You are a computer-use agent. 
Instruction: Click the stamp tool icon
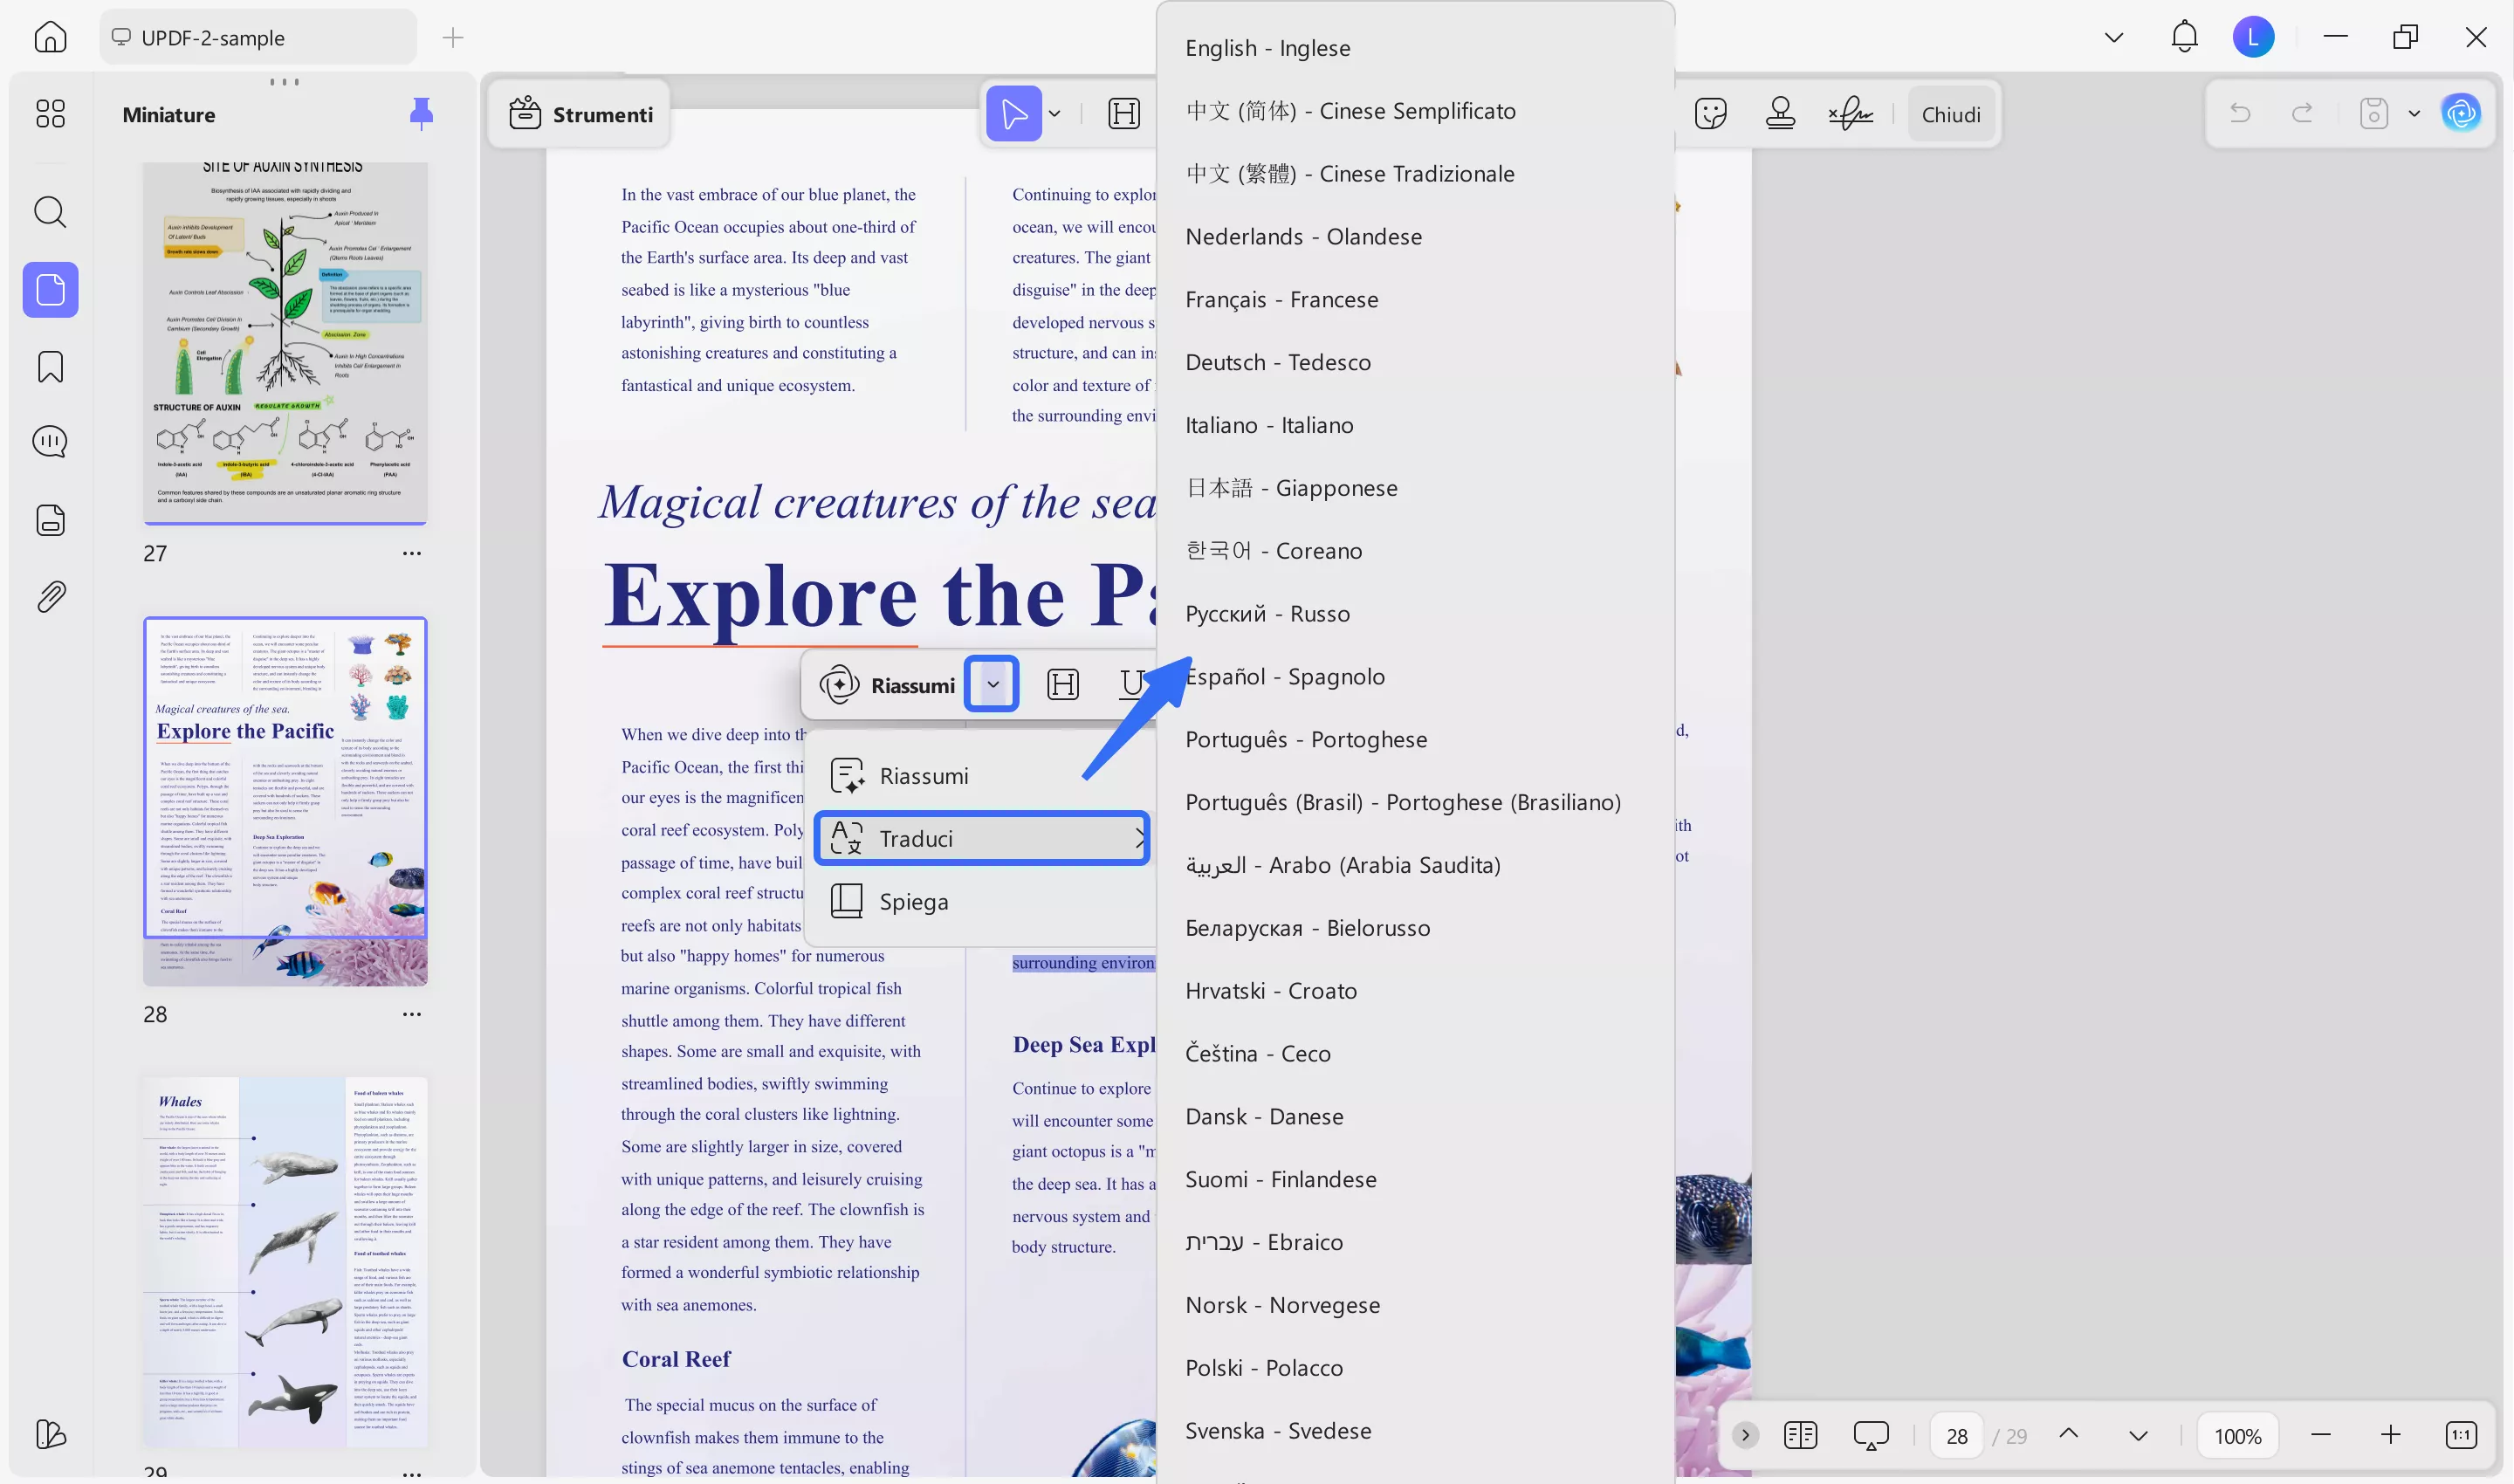point(1780,114)
